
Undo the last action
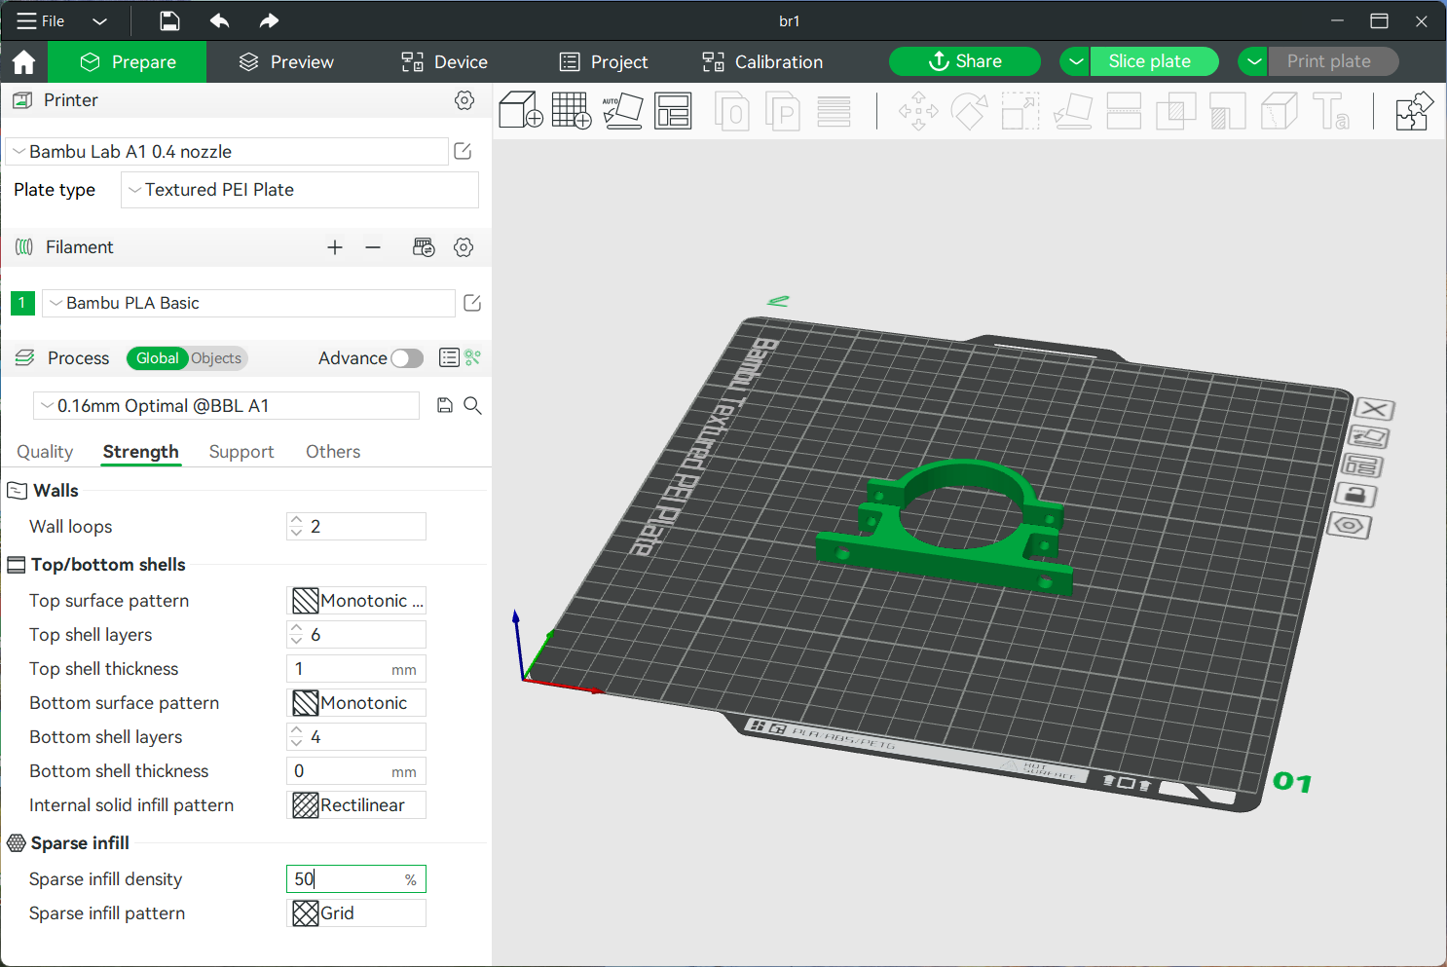pos(219,20)
